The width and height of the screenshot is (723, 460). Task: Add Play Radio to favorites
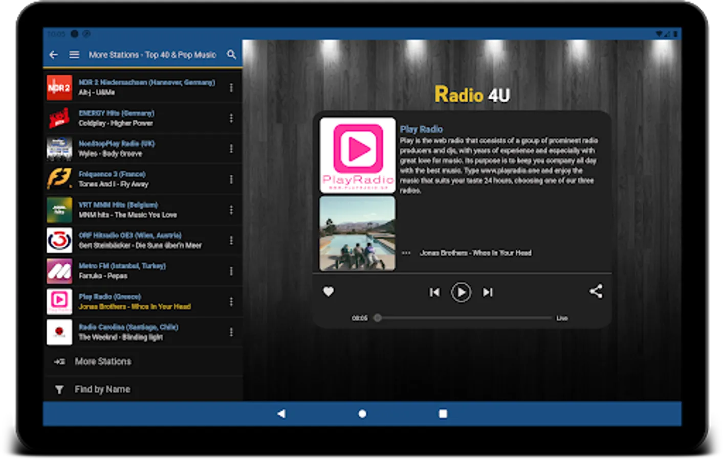pyautogui.click(x=328, y=291)
